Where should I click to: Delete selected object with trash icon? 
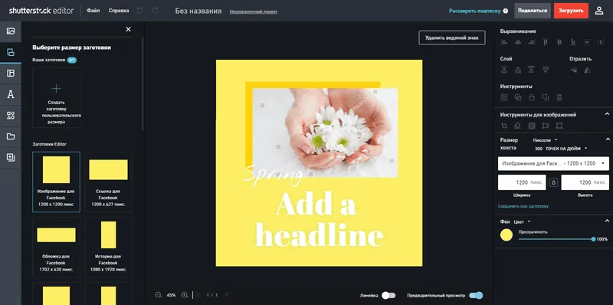tap(559, 97)
